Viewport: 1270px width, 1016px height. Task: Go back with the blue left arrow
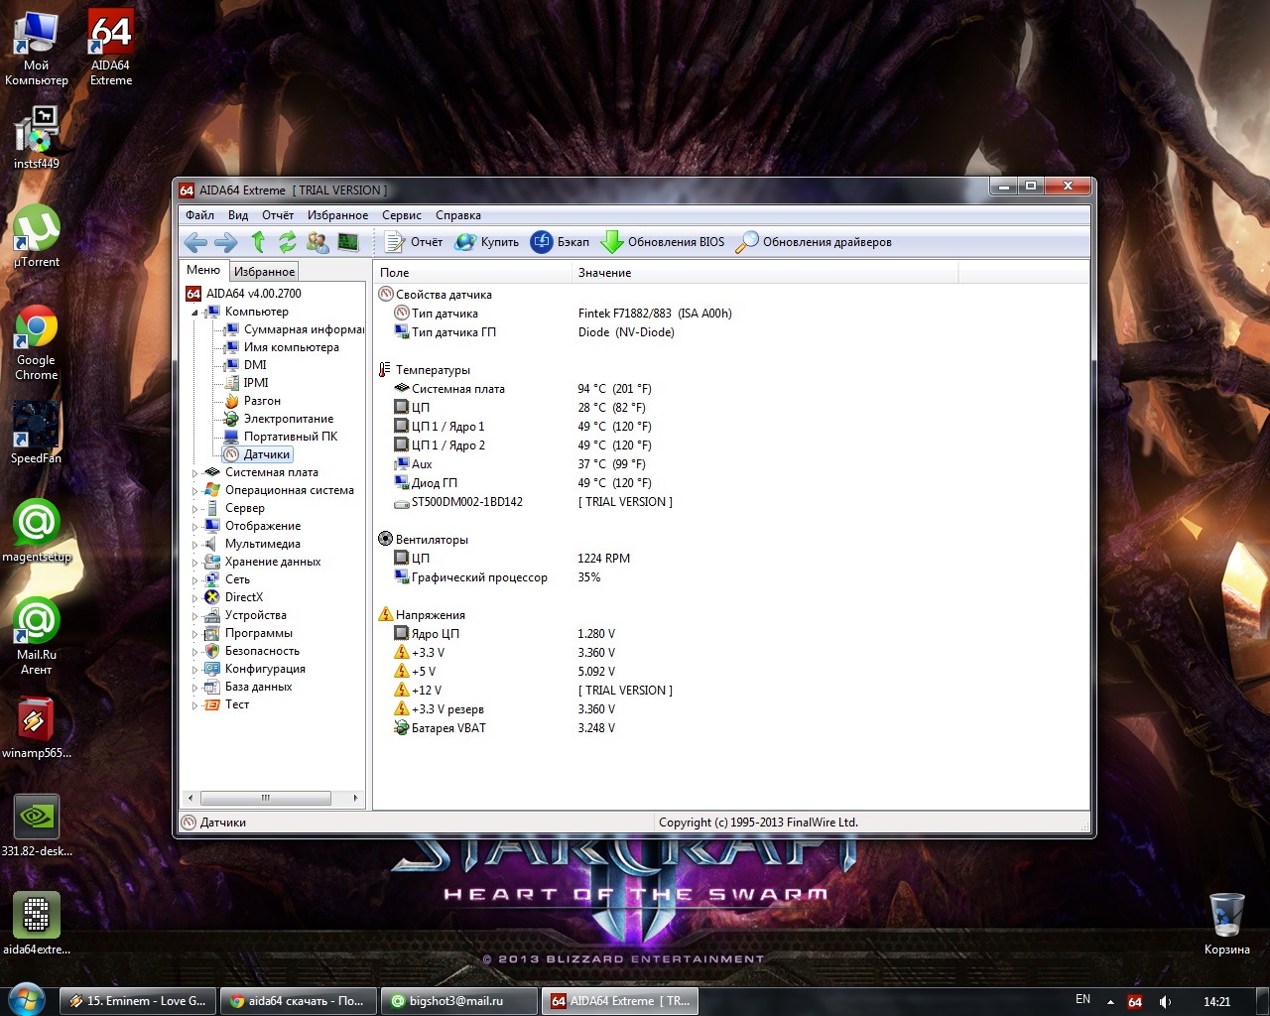point(195,242)
